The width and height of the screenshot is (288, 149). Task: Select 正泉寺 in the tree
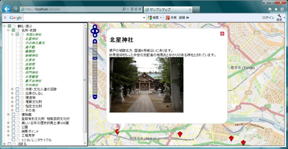(30, 60)
